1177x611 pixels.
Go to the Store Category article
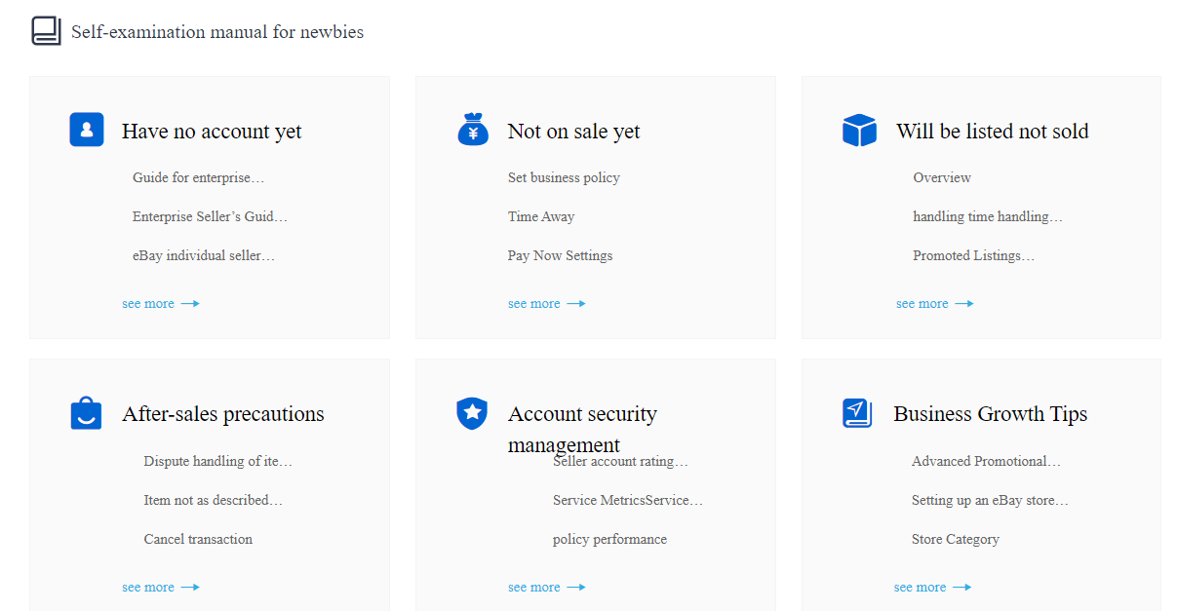[x=956, y=539]
